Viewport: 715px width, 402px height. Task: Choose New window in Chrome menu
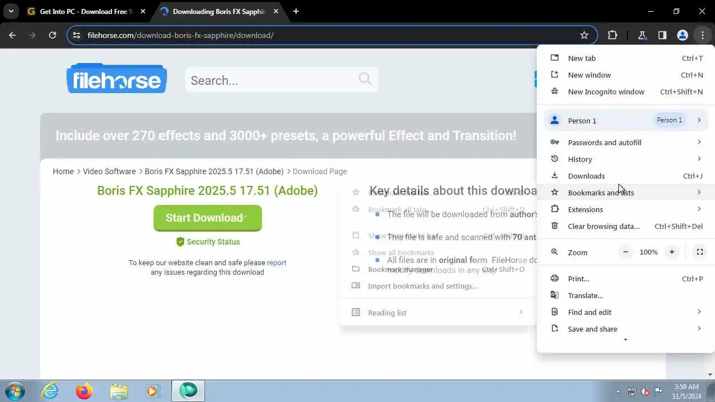[626, 75]
